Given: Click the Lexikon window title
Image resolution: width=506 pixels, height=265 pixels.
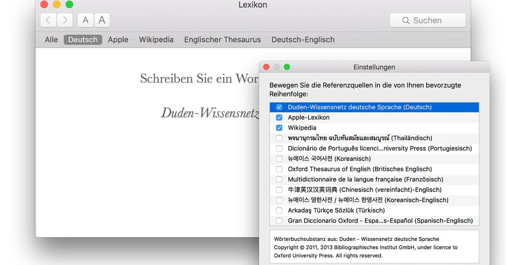Looking at the screenshot, I should [253, 5].
